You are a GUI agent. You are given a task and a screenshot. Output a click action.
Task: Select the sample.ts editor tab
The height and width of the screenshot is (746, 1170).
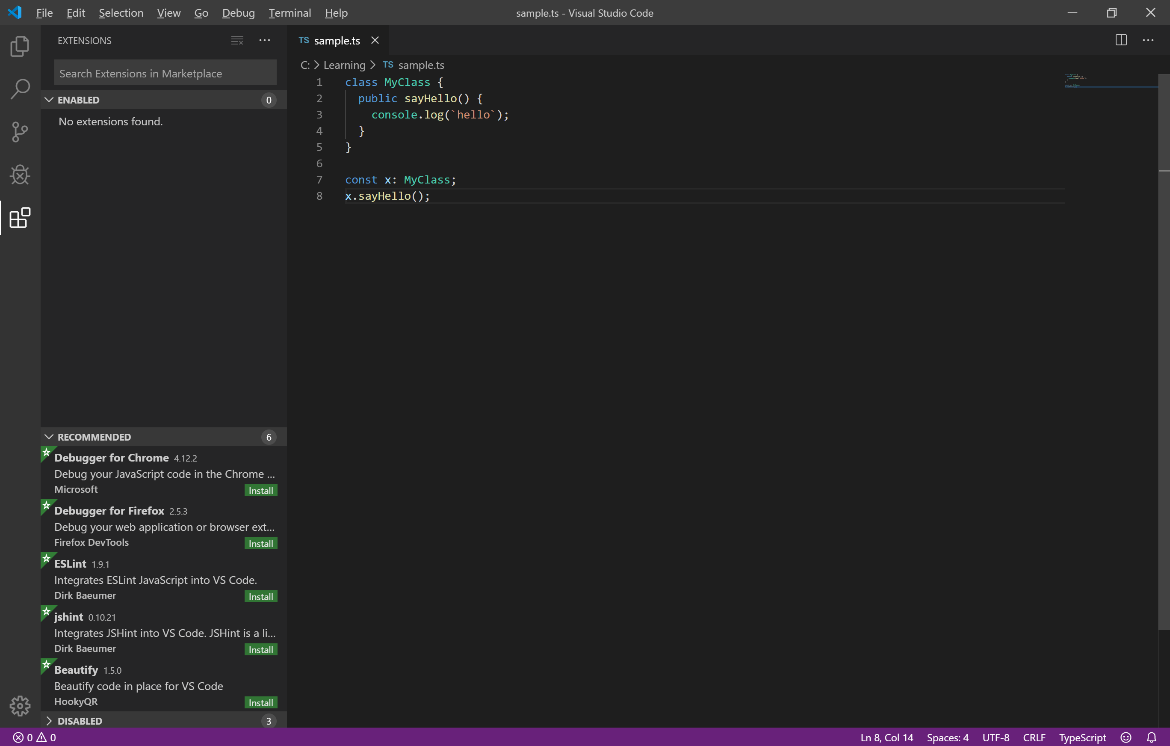[336, 41]
